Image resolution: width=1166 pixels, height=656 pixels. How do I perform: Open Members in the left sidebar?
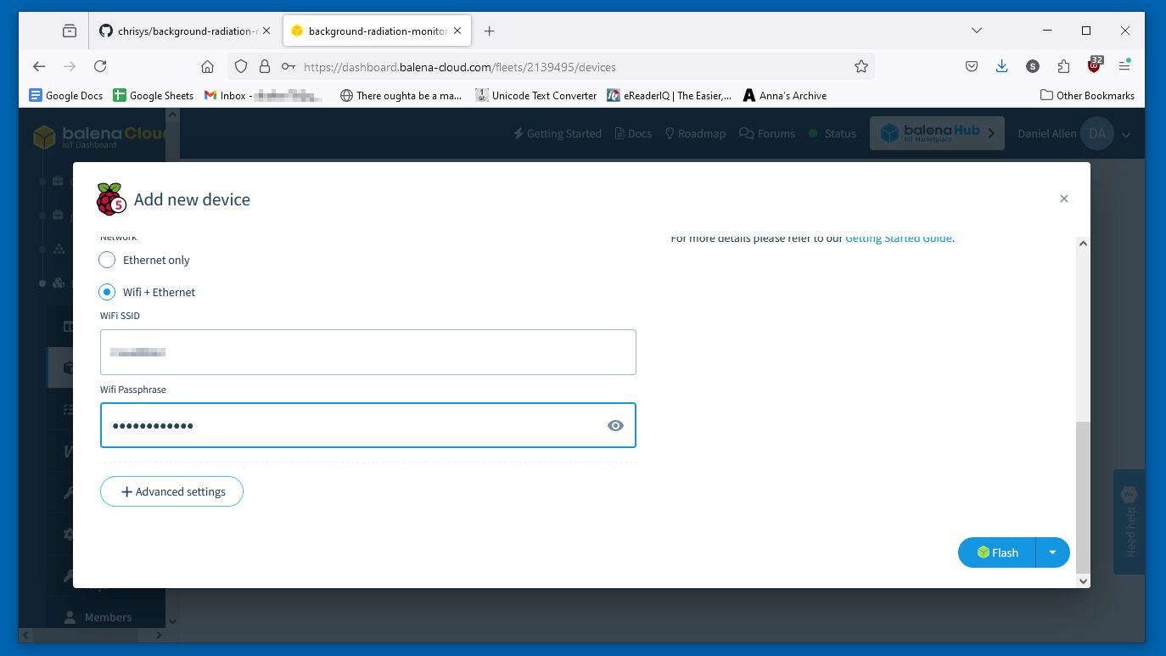[98, 617]
